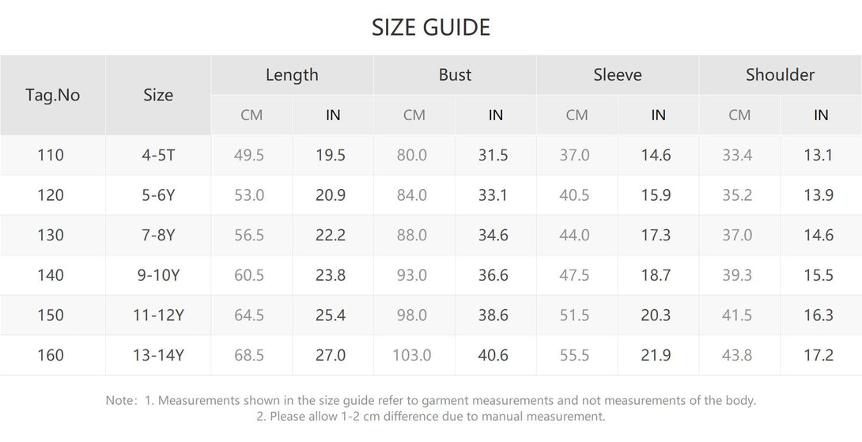The height and width of the screenshot is (442, 862).
Task: Click the 21.9 sleeve inch value
Action: click(656, 356)
